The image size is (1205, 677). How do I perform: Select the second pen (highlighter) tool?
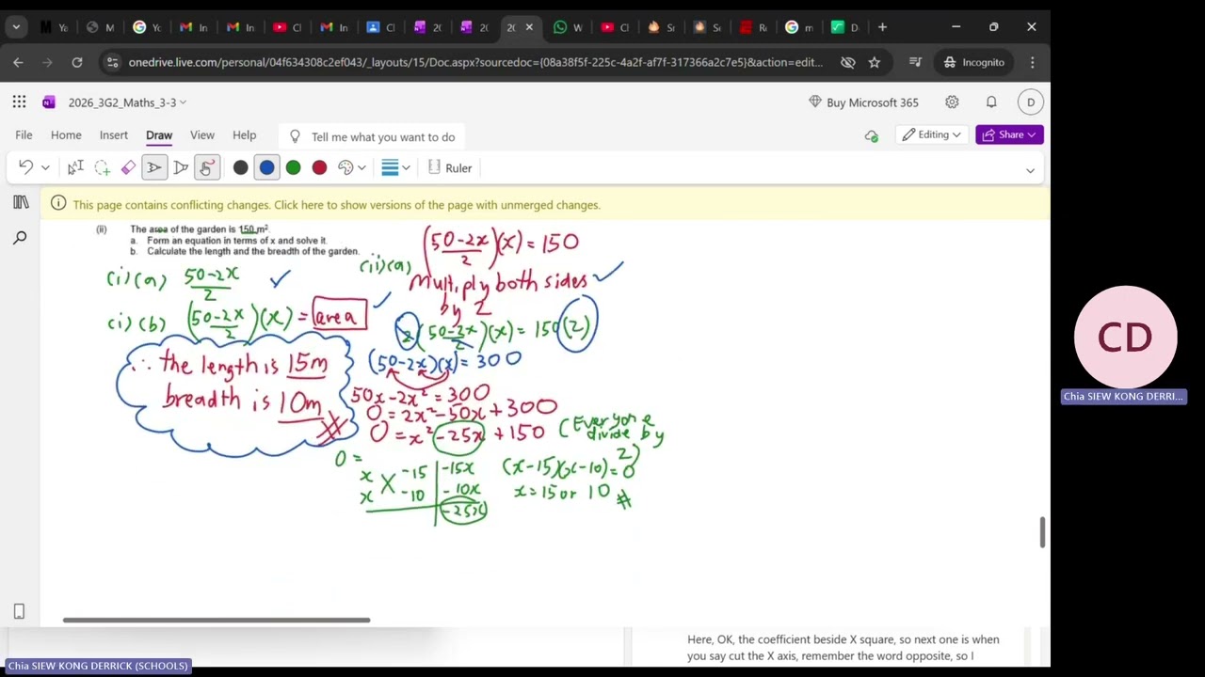coord(181,167)
